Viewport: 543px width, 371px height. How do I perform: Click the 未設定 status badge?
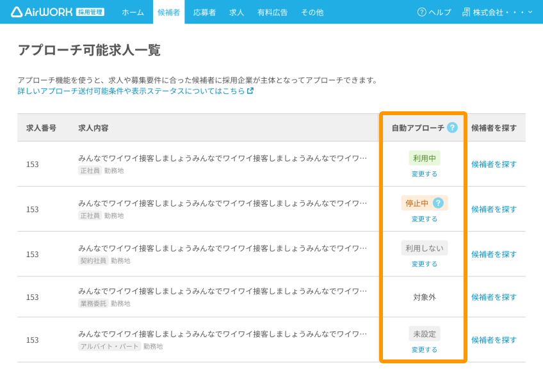[424, 334]
